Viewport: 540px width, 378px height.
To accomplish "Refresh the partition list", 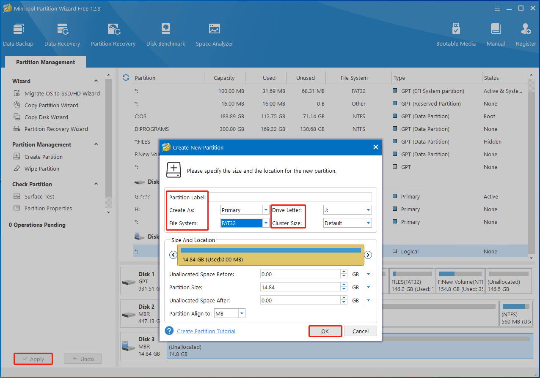I will [x=126, y=78].
